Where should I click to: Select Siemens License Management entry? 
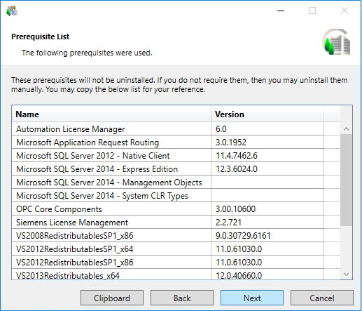pos(176,223)
